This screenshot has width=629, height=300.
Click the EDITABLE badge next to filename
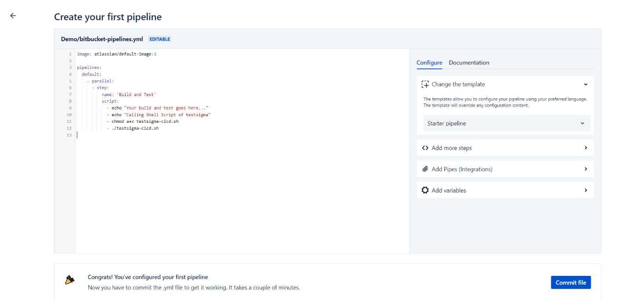(160, 39)
